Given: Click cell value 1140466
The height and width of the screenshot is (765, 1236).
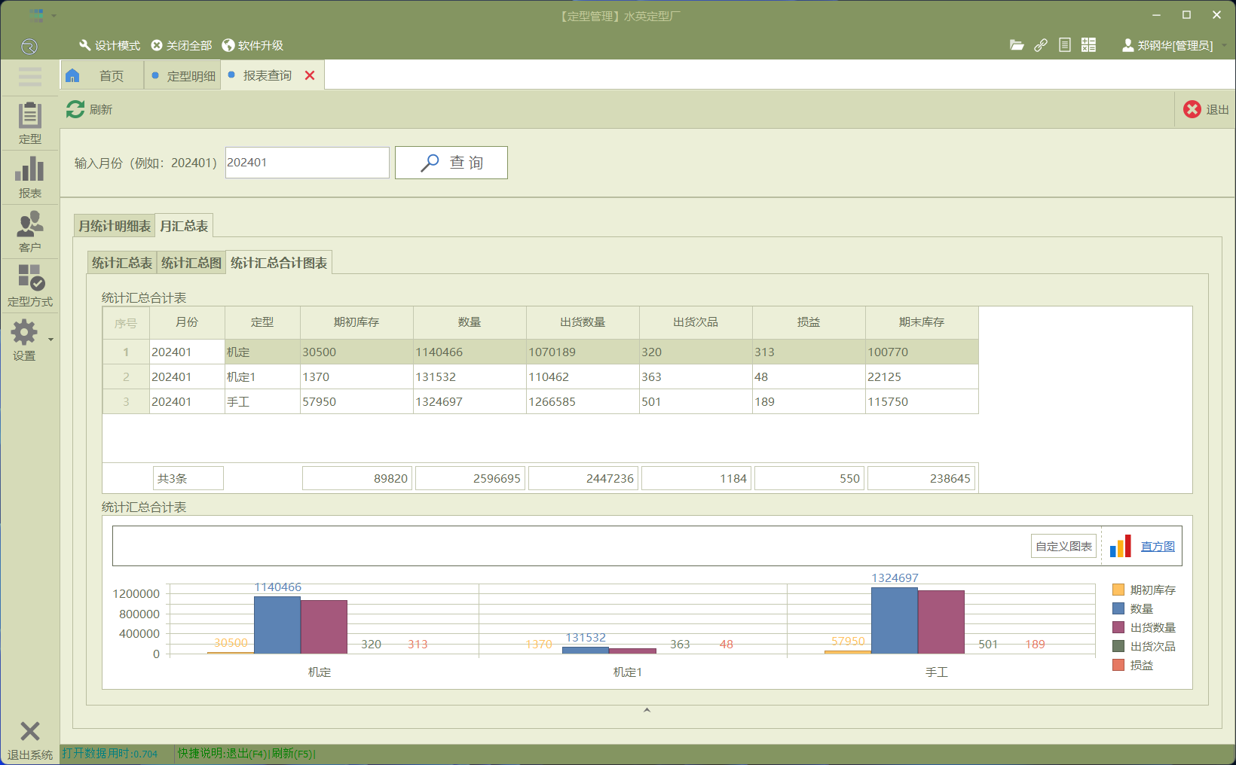Looking at the screenshot, I should 470,352.
